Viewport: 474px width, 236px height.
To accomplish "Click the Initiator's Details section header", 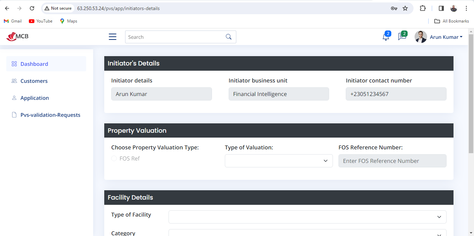I will click(279, 63).
